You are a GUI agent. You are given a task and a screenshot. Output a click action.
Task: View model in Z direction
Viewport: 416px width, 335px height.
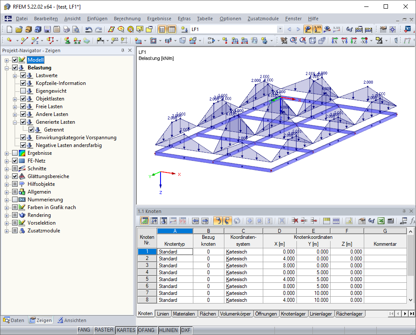pyautogui.click(x=354, y=40)
